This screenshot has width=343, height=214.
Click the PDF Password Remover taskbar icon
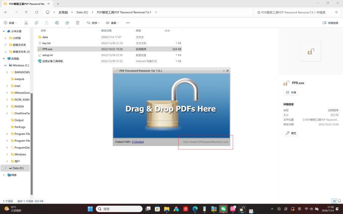[x=242, y=209]
